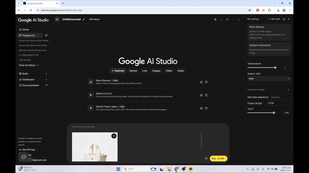Open 'Beautiful Korean Woman With...' history item

coord(34,50)
